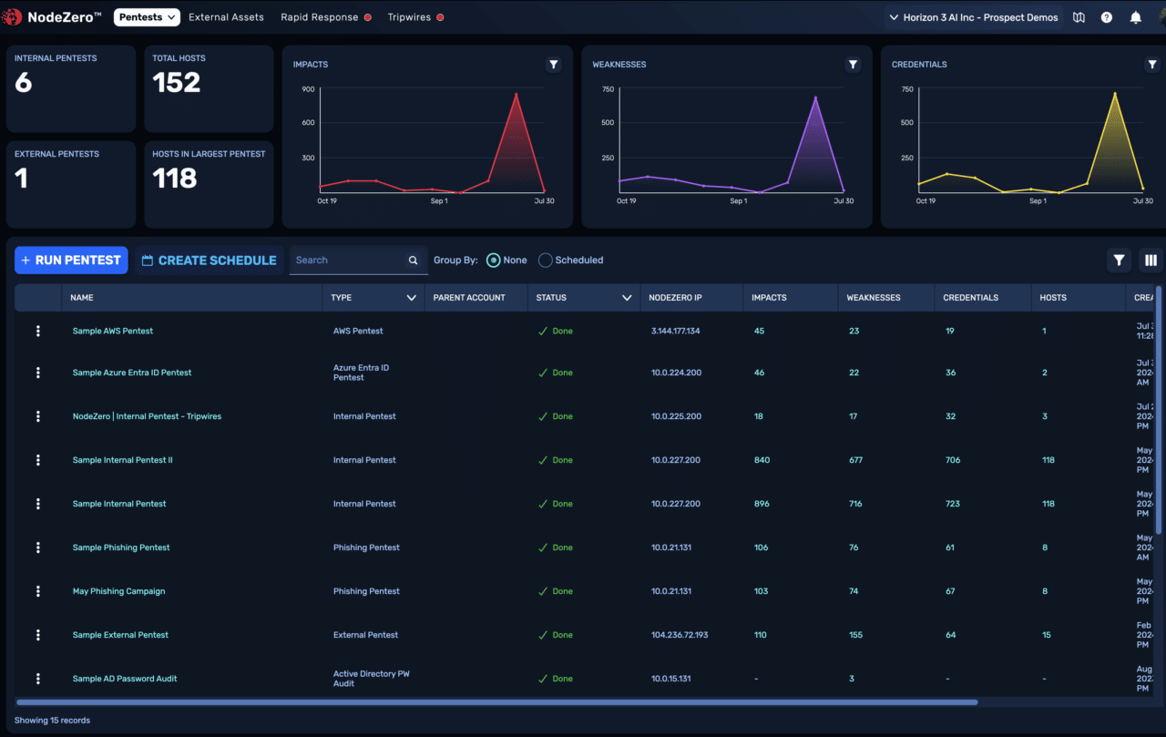Open the pentest table filter icon
This screenshot has width=1166, height=737.
1119,260
